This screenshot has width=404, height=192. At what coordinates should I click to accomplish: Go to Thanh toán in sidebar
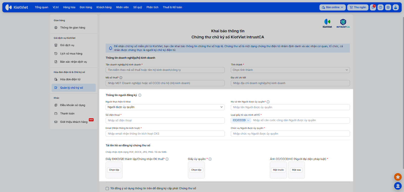tap(74, 114)
